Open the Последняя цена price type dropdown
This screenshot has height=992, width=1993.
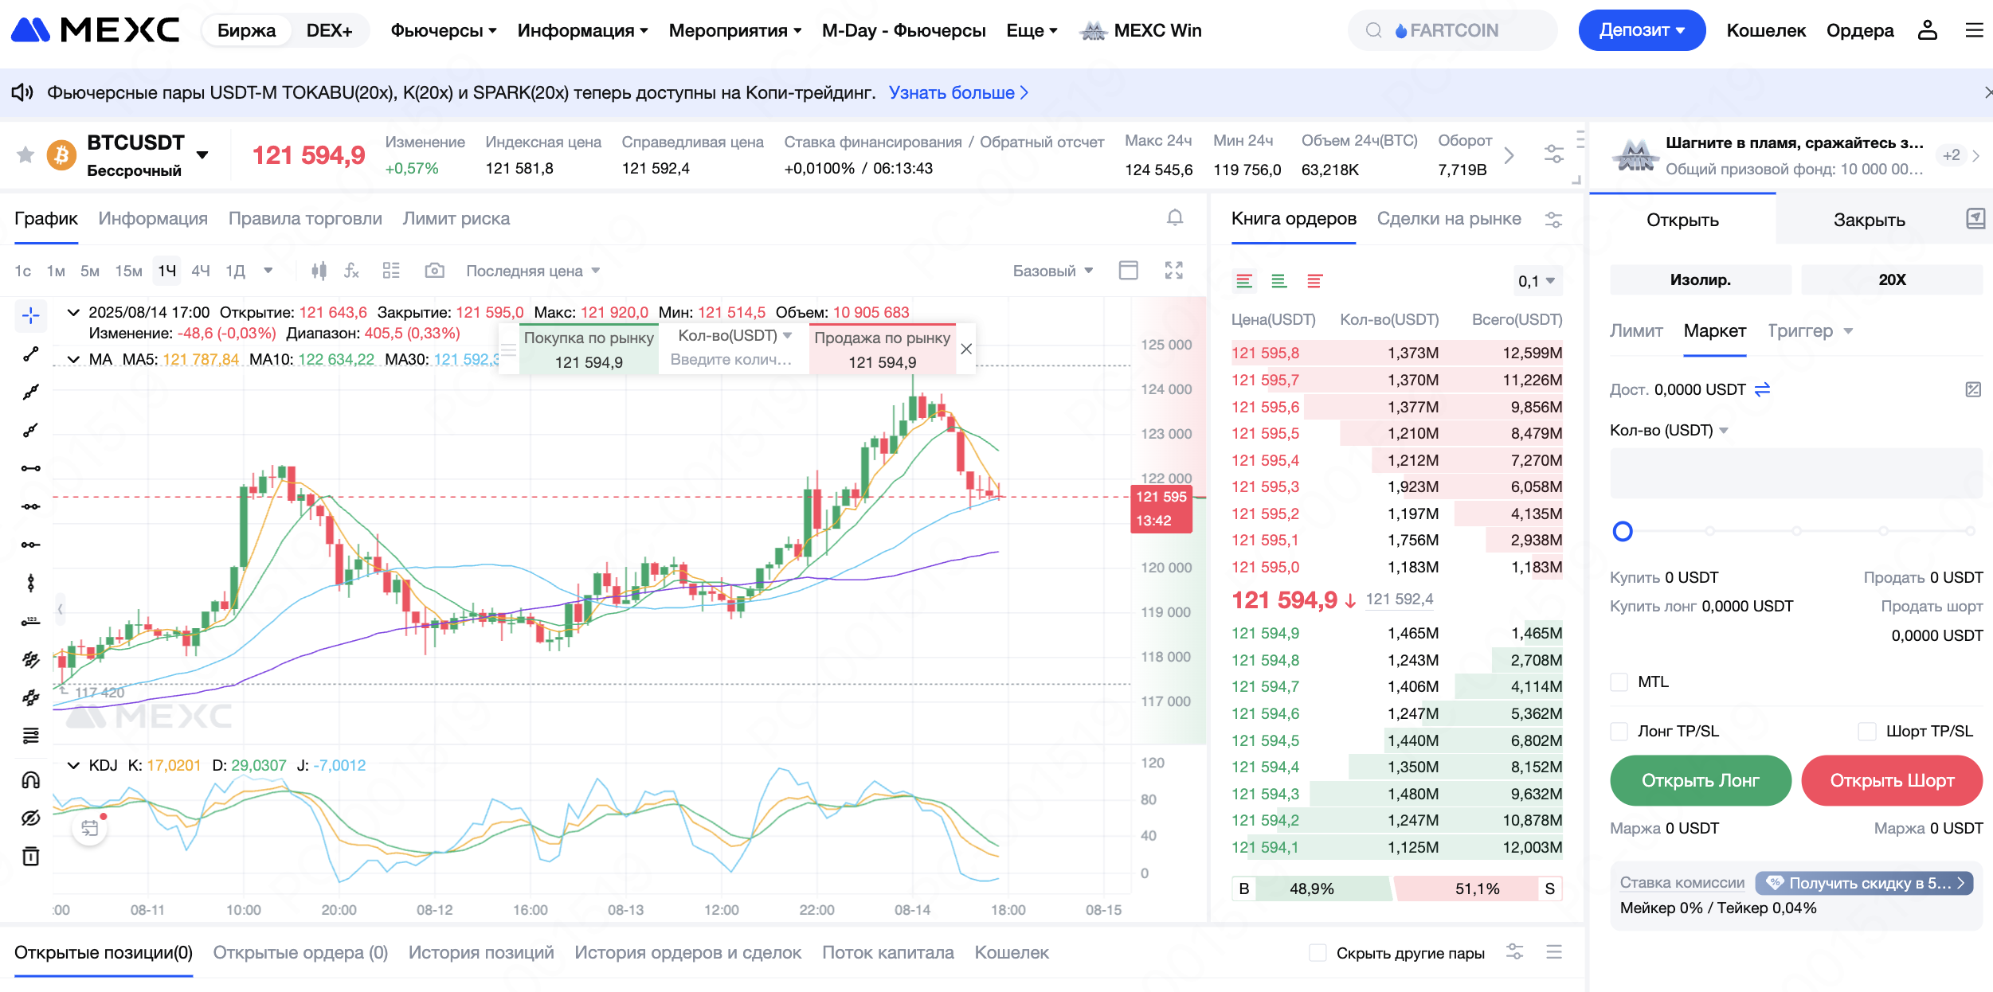(532, 271)
